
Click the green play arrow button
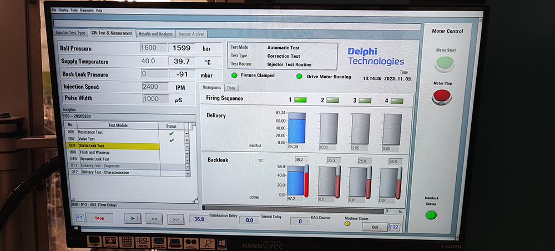(132, 219)
